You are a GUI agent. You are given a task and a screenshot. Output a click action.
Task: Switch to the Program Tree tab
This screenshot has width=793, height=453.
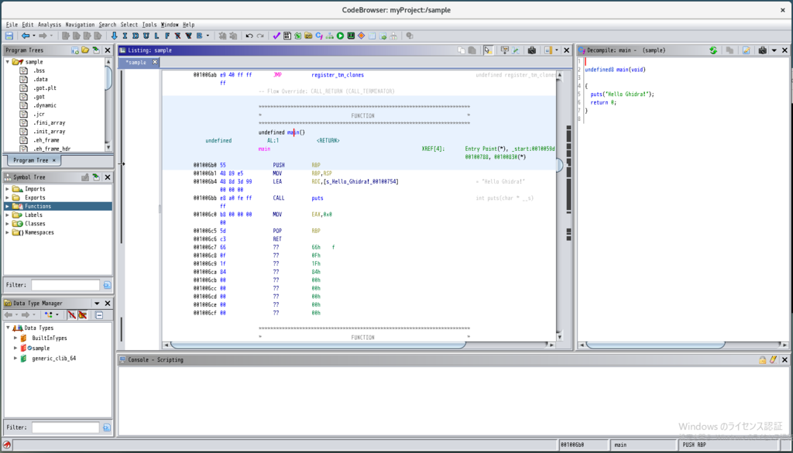tap(31, 160)
